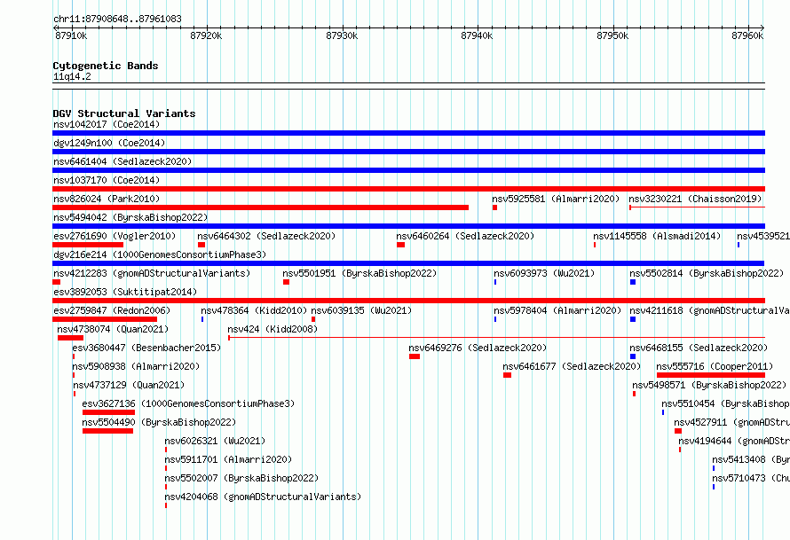
Task: Select the blue dgv216e214 variant bar
Action: [408, 263]
